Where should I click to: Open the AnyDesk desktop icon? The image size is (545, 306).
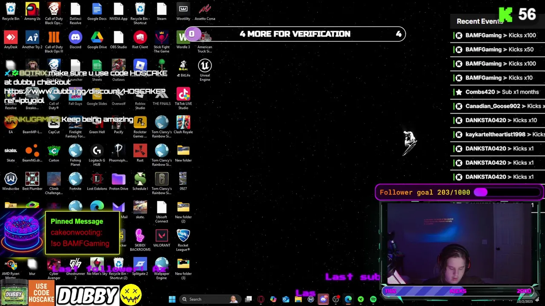coord(11,40)
